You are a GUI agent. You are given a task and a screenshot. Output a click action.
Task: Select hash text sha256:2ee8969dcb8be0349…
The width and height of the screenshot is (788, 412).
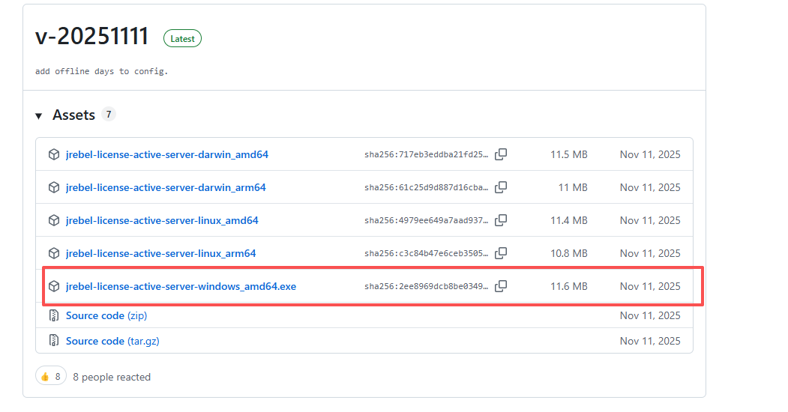point(426,286)
